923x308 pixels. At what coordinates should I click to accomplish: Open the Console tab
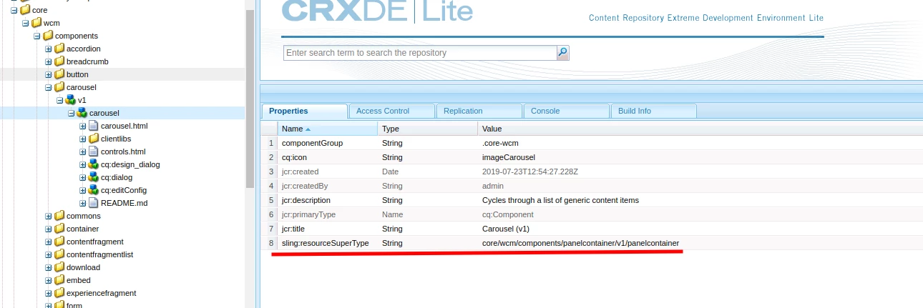pos(567,111)
